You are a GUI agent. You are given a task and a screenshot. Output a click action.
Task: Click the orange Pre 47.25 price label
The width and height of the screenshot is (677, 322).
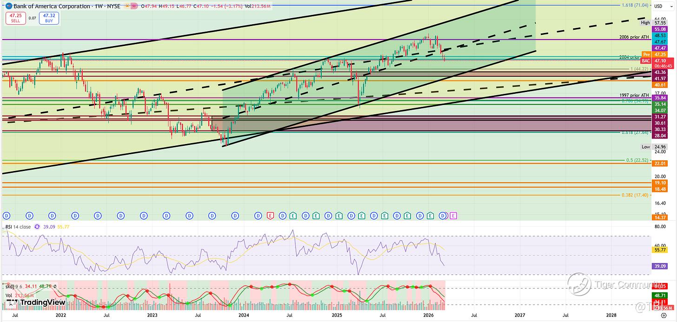click(x=654, y=54)
